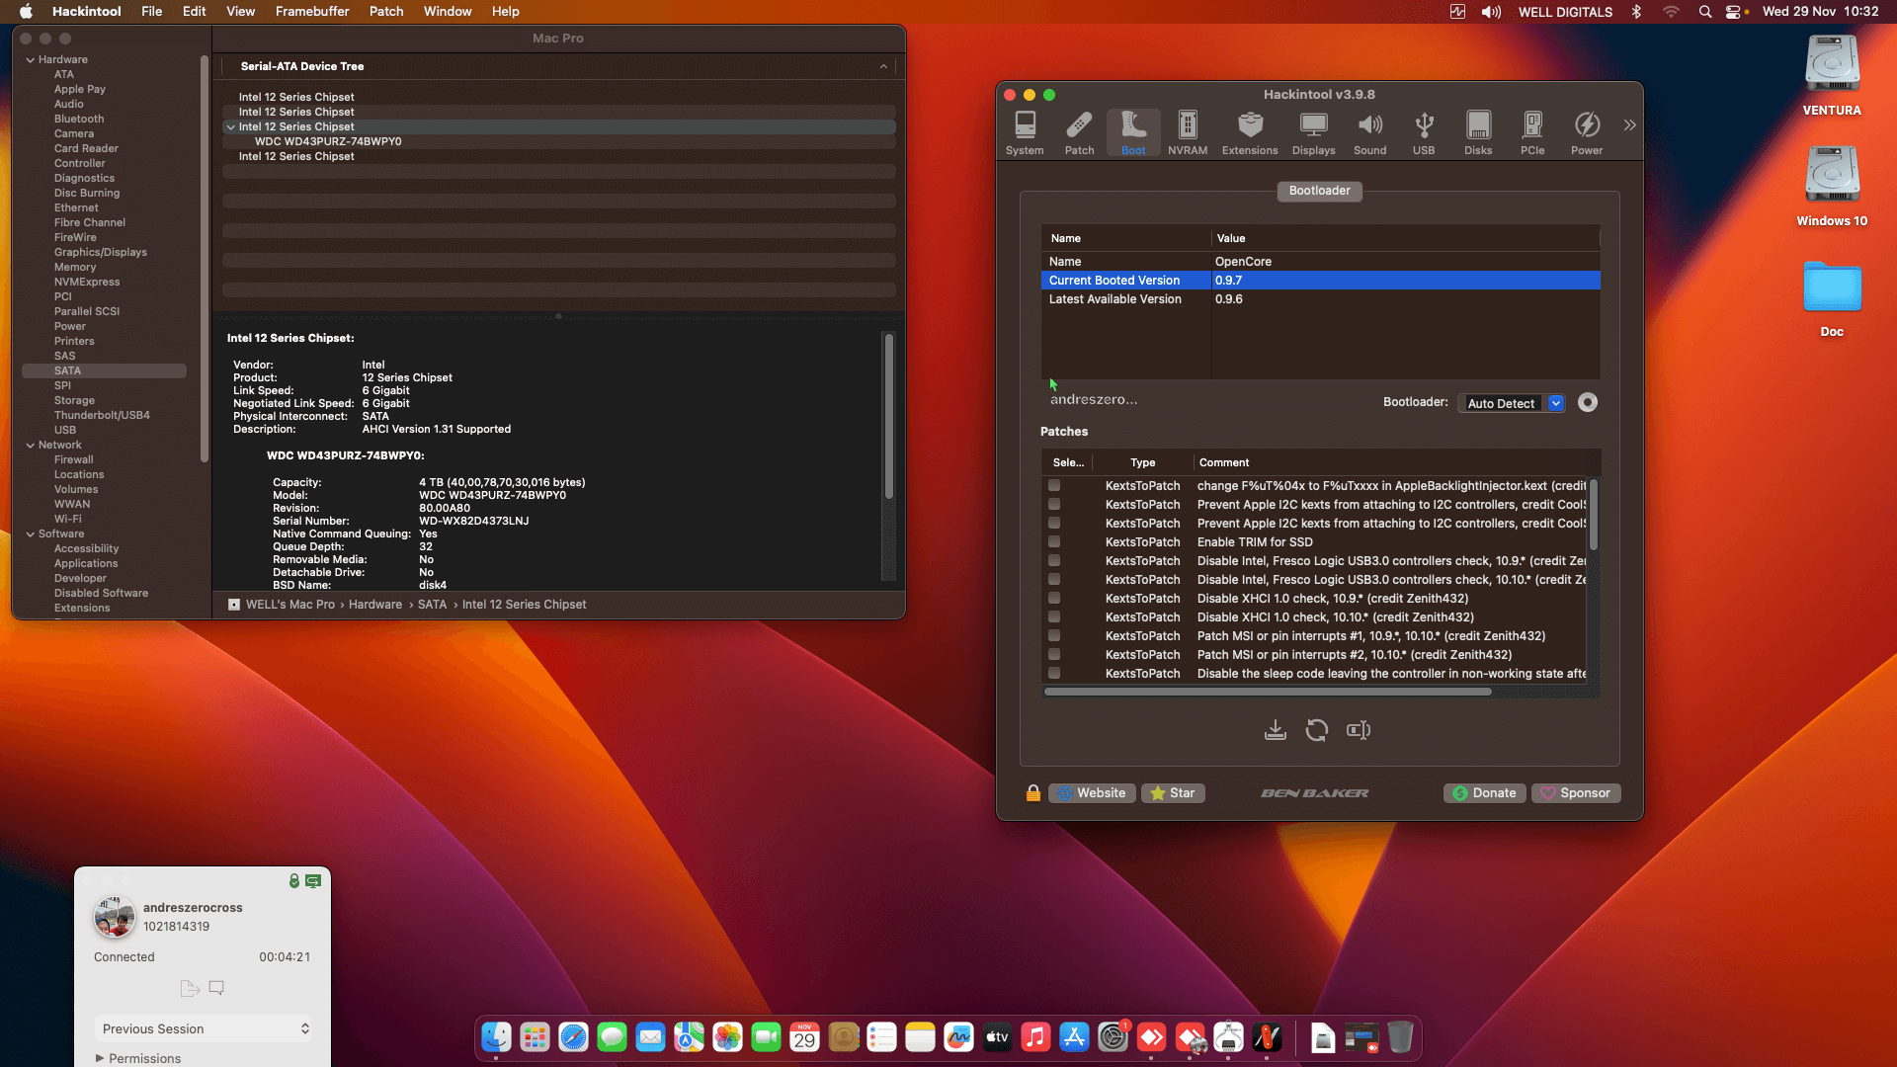Viewport: 1897px width, 1067px height.
Task: Open the Framebuffer menu
Action: point(311,11)
